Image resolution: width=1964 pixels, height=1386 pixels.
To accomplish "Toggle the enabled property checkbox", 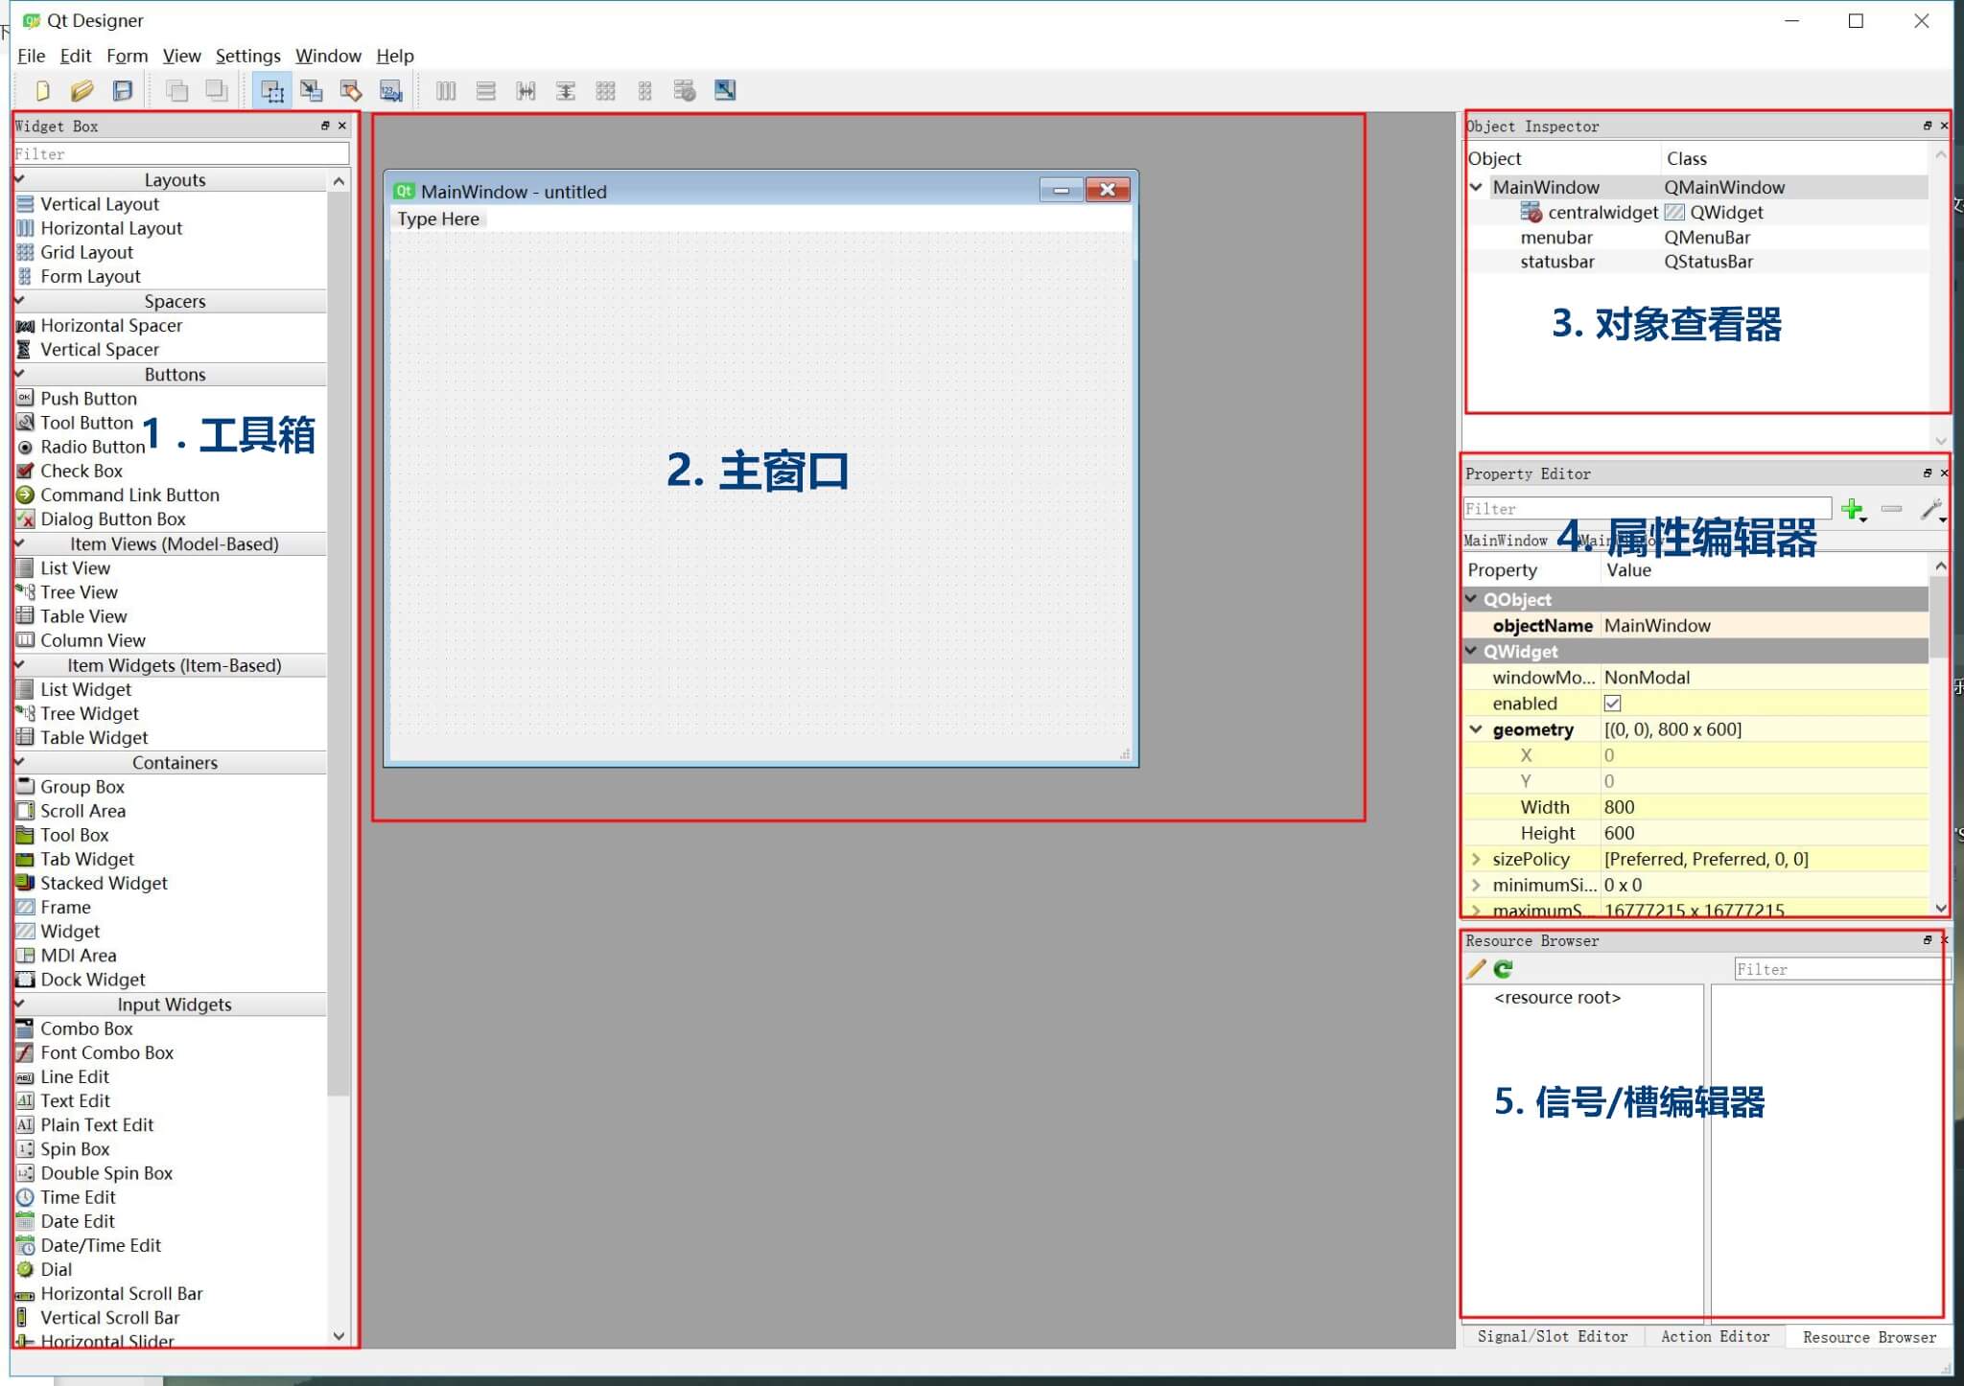I will 1612,704.
